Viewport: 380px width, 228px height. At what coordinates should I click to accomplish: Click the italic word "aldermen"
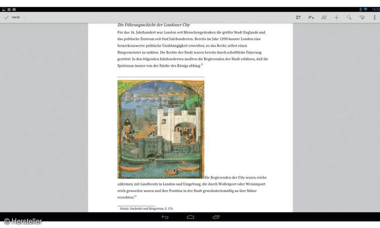(x=125, y=184)
